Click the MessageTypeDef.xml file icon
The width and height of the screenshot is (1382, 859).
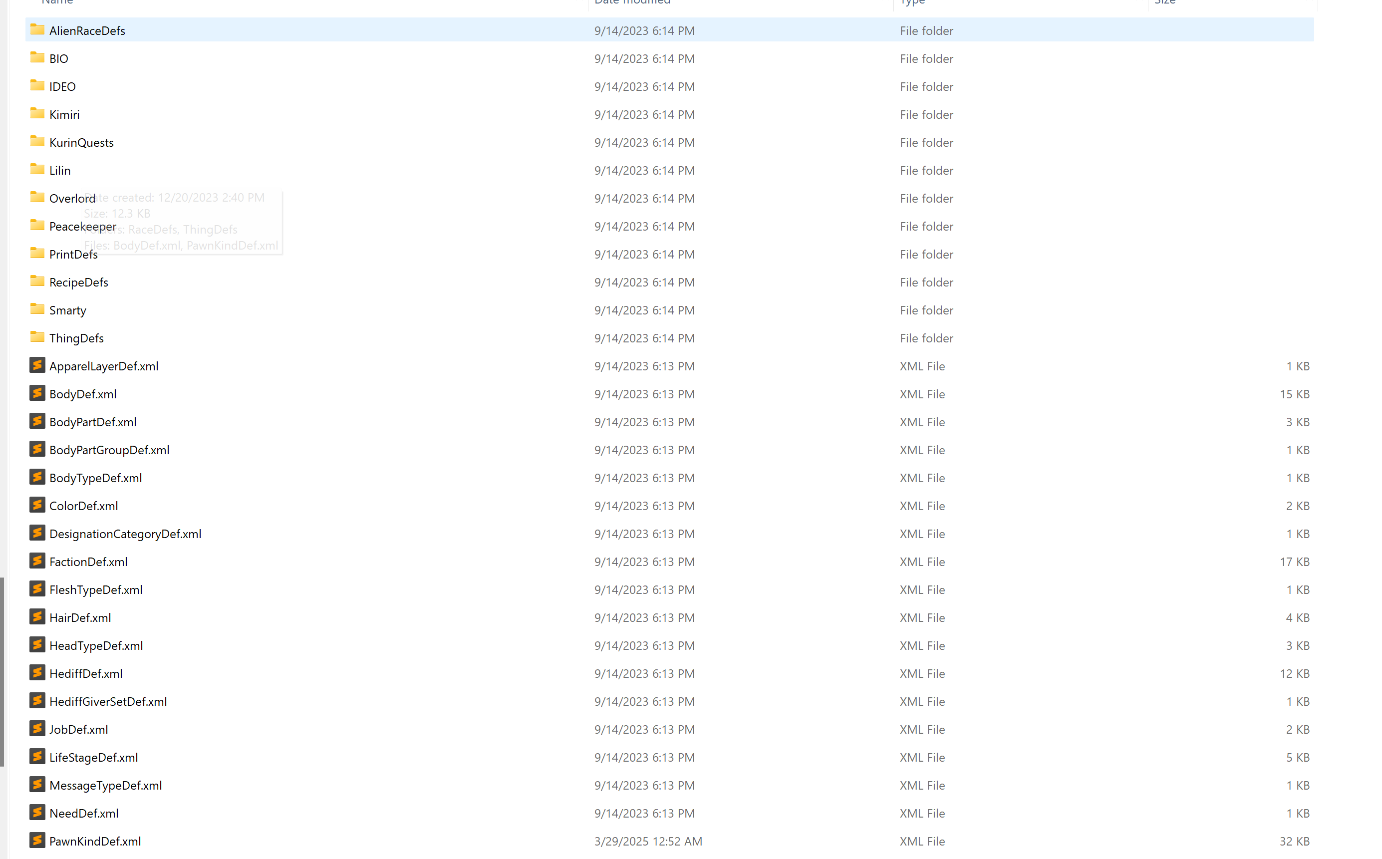(x=37, y=785)
